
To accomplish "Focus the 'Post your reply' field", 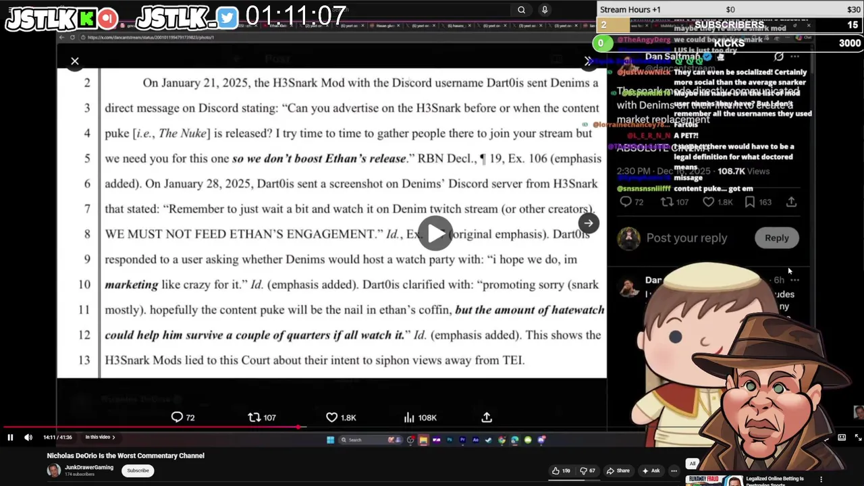I will coord(686,238).
